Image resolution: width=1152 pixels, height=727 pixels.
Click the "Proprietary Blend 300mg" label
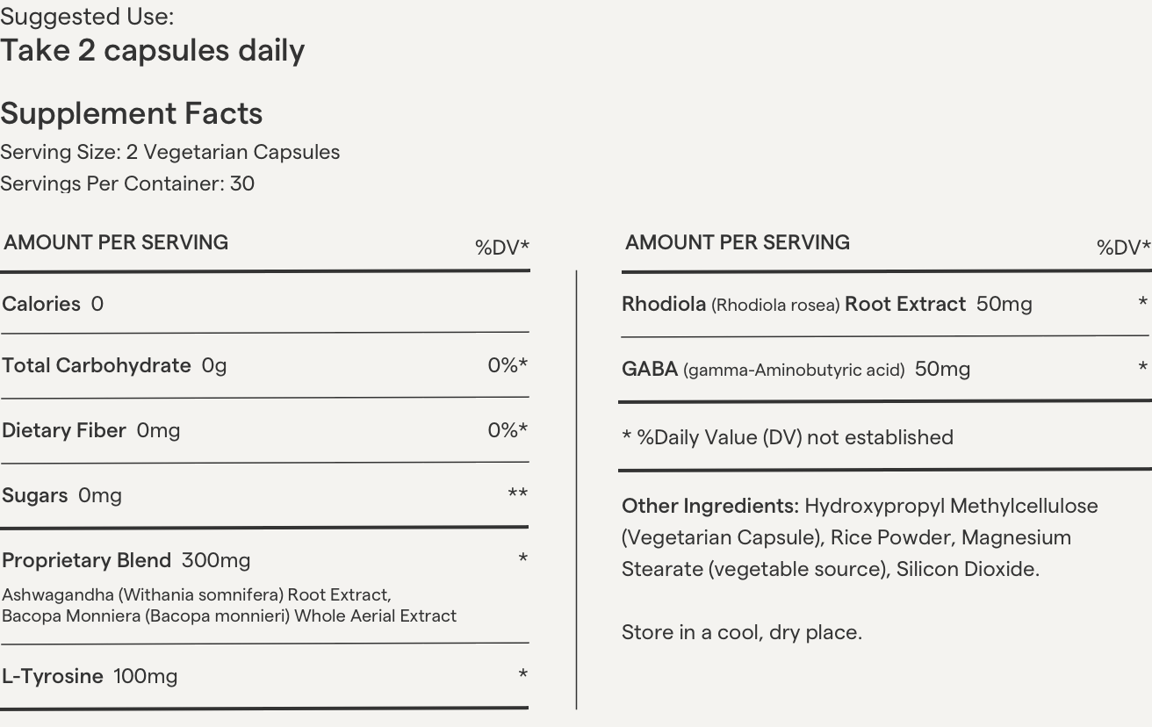126,560
